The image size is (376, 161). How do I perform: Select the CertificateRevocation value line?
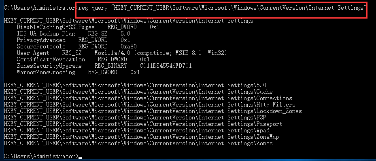pos(83,59)
